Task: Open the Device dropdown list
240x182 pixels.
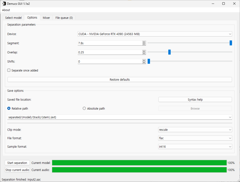Action: coord(155,34)
